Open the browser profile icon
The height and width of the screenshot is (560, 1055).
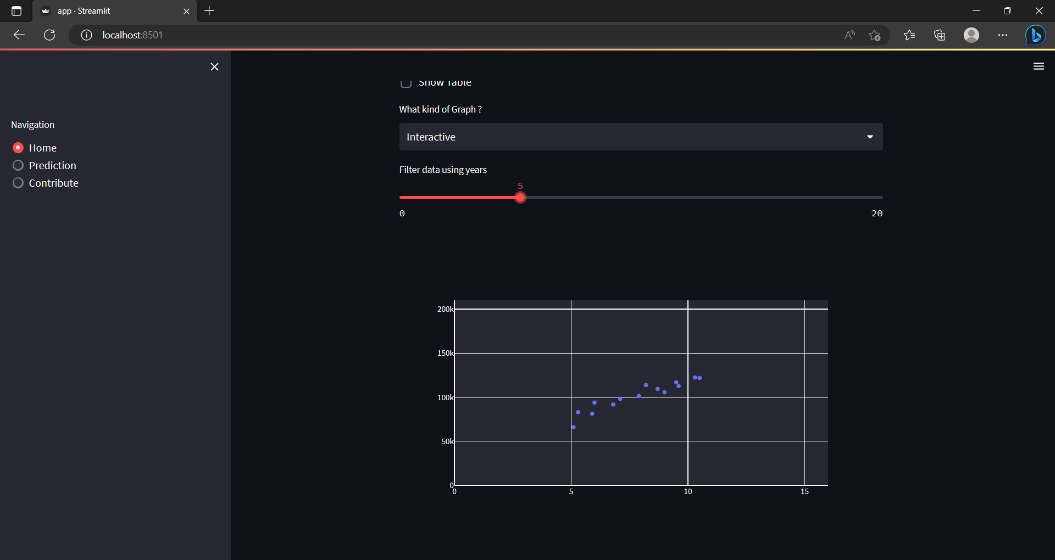(x=971, y=35)
